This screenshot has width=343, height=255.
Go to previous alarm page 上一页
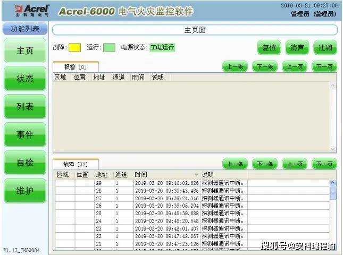click(x=295, y=66)
